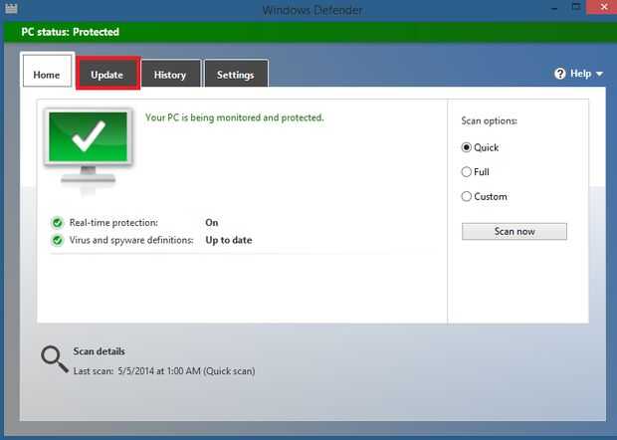Click 'Virus and spyware definitions:' label
The width and height of the screenshot is (617, 440).
[131, 240]
